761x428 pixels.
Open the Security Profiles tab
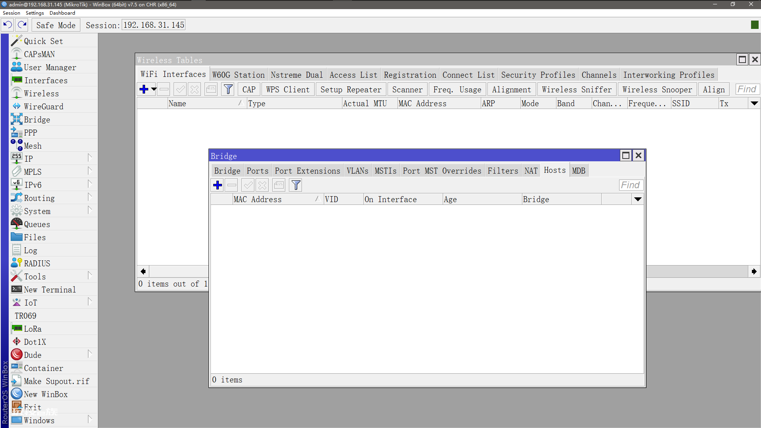click(538, 75)
